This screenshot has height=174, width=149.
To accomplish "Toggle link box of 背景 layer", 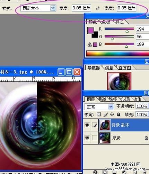I will (95, 138).
